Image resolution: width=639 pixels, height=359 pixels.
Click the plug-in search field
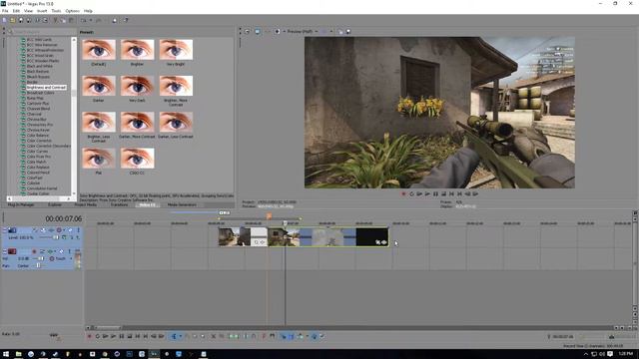[x=42, y=31]
